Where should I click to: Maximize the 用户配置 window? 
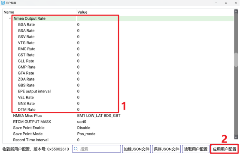[x=226, y=3]
